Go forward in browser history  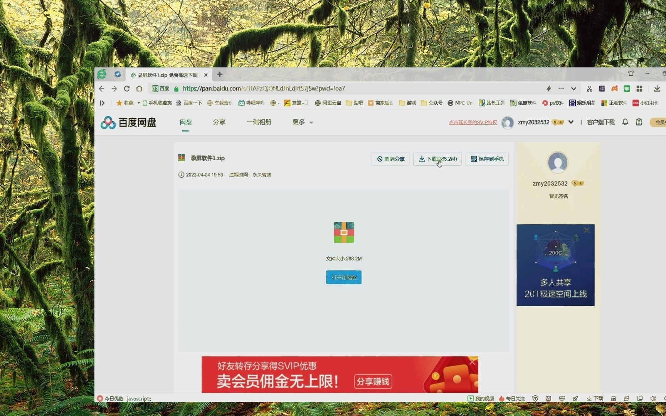[x=114, y=89]
